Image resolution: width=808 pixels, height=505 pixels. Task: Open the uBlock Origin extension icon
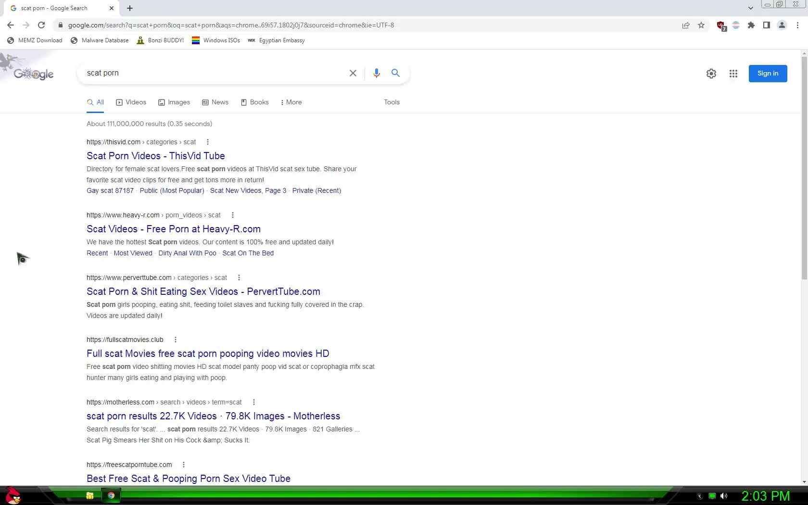tap(721, 25)
